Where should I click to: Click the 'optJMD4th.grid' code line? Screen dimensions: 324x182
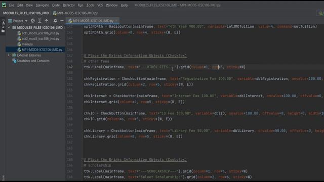(132, 32)
